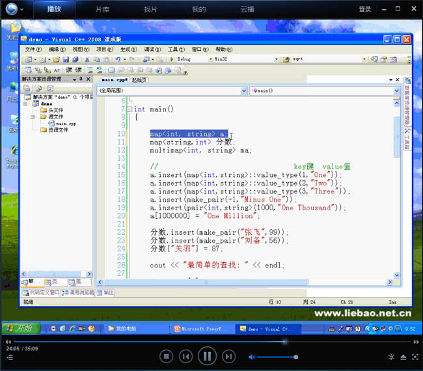
Task: Click the 开始 Start button
Action: pos(20,329)
